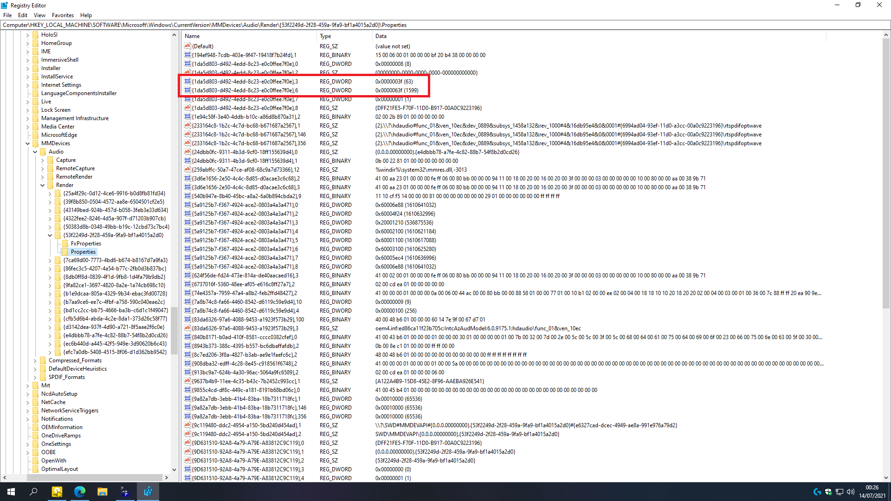
Task: Open the View menu
Action: coord(39,15)
